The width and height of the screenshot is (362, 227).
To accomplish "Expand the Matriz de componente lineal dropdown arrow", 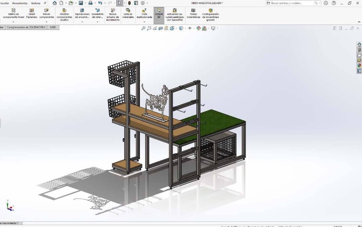I will 13,22.
